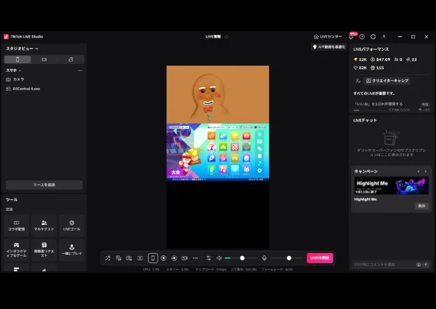Screen dimensions: 436x309
Task: Open the LIVEセンター home link
Action: [328, 36]
